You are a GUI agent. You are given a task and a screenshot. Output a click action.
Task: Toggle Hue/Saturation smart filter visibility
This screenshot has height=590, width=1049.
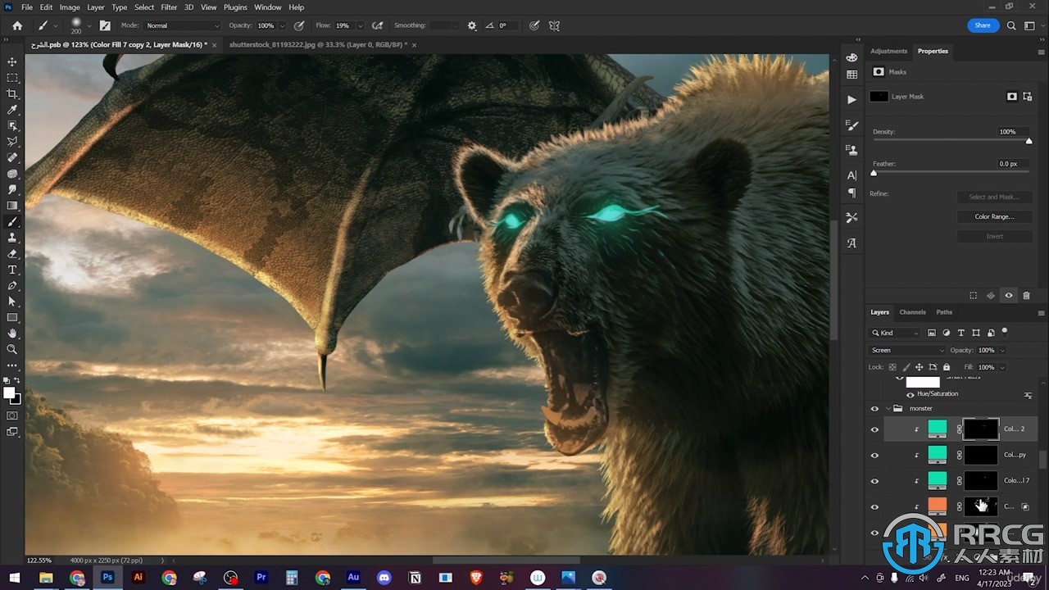tap(910, 394)
